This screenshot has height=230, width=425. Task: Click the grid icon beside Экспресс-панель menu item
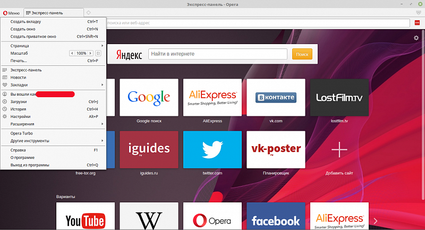5,70
